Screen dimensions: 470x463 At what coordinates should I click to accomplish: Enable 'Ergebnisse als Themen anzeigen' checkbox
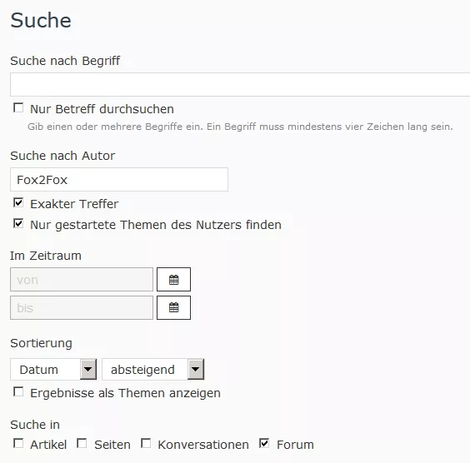pyautogui.click(x=18, y=391)
